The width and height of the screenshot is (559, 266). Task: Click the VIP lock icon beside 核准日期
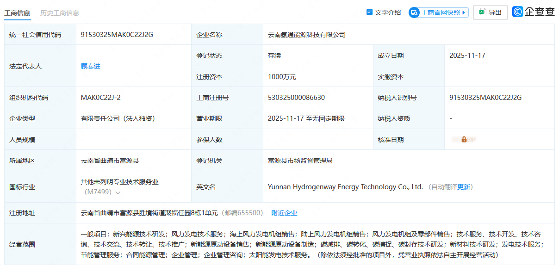464,140
